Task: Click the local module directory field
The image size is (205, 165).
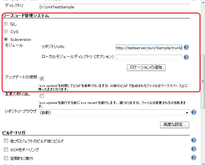Action: pos(149,58)
